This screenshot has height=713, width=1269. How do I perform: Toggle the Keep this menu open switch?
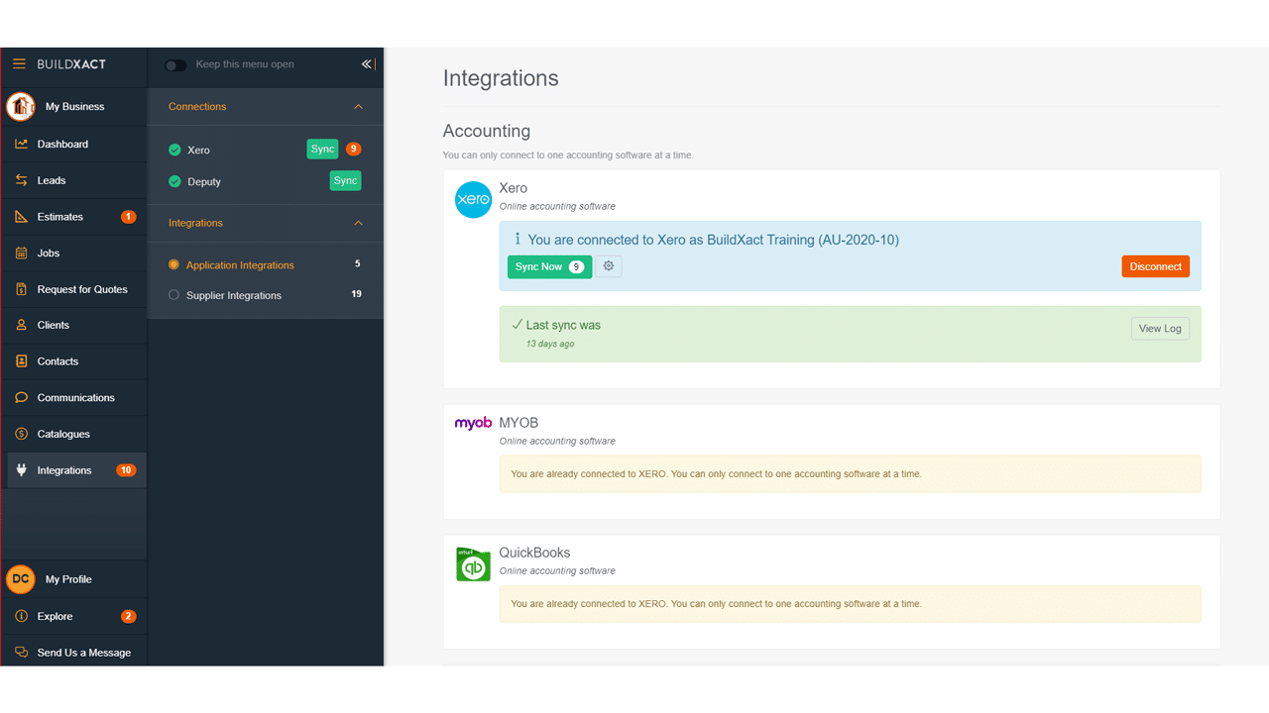(175, 65)
